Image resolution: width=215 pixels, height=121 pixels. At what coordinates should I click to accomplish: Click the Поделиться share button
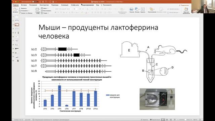tap(184, 5)
